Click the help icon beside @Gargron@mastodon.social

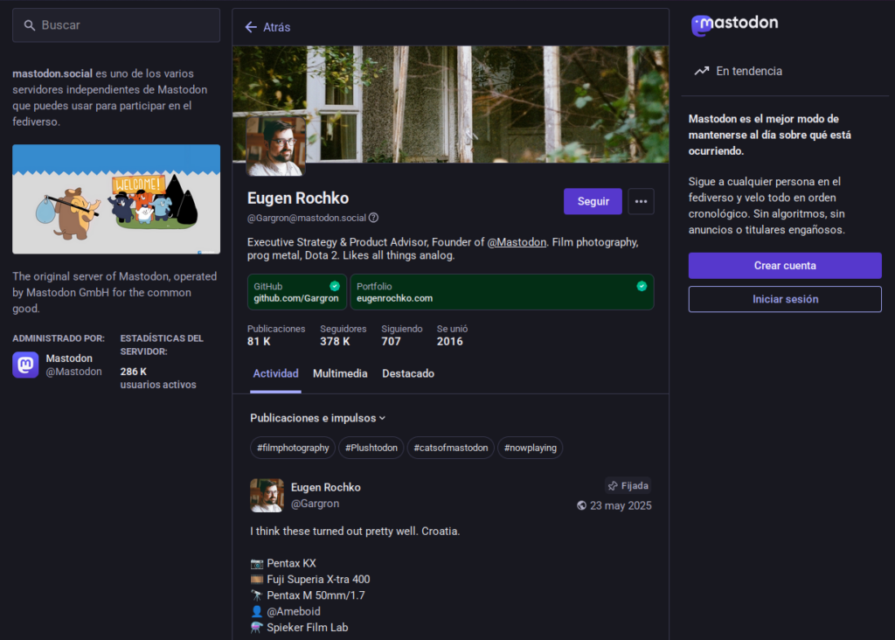tap(374, 218)
